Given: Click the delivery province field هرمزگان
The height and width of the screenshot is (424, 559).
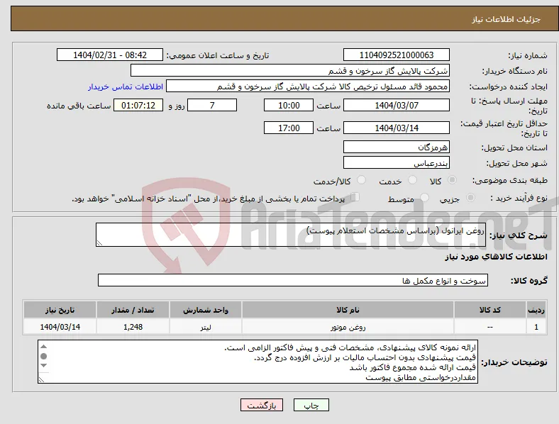Looking at the screenshot, I should (396, 147).
